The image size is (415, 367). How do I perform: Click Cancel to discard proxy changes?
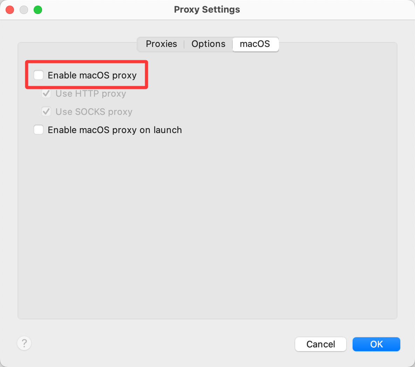click(x=320, y=344)
